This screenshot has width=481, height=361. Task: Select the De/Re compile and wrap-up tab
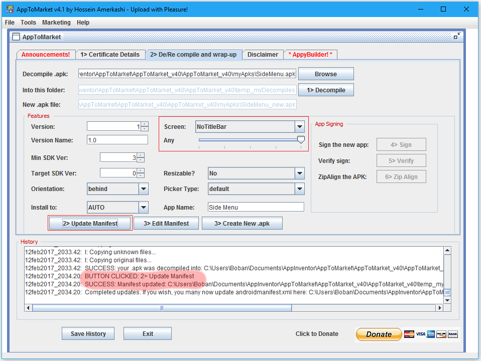coord(193,55)
